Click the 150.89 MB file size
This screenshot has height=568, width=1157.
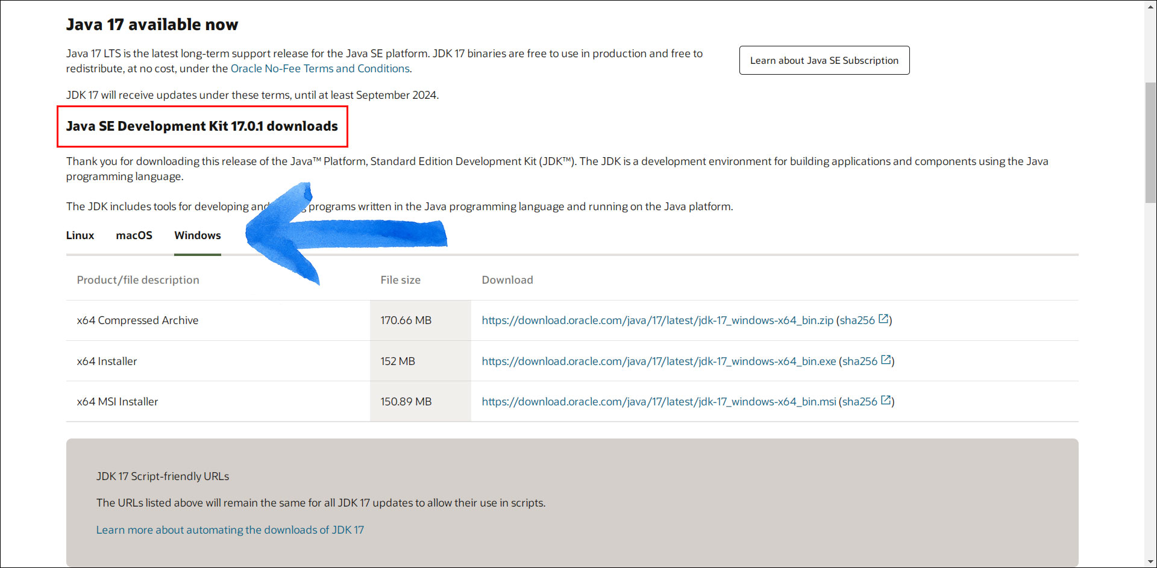click(x=406, y=402)
